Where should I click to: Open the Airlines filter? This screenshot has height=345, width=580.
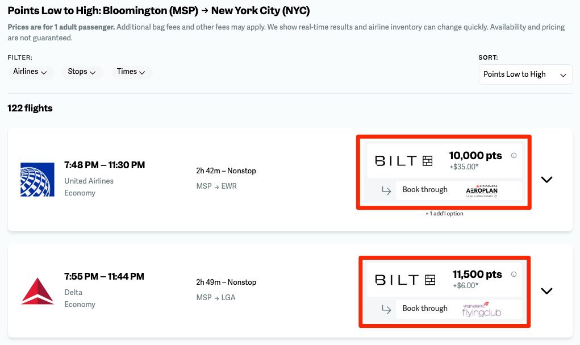(x=30, y=72)
